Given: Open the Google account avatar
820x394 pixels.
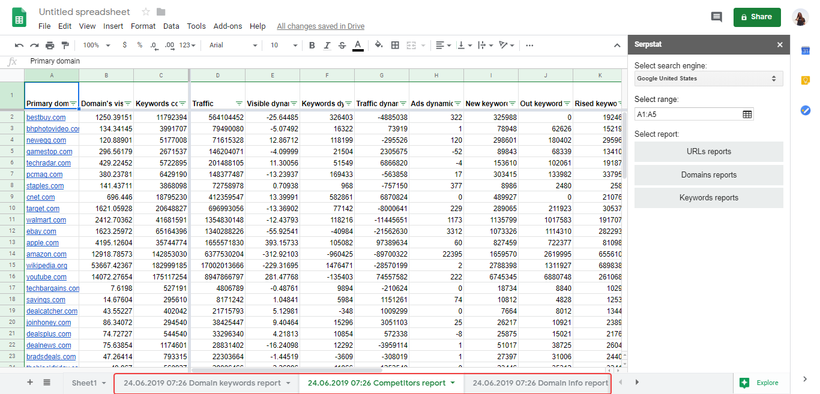Looking at the screenshot, I should pyautogui.click(x=800, y=17).
